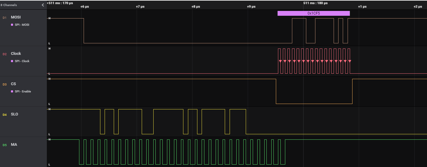Click the first clock edge arrow marker
427x167 pixels.
[x=280, y=61]
